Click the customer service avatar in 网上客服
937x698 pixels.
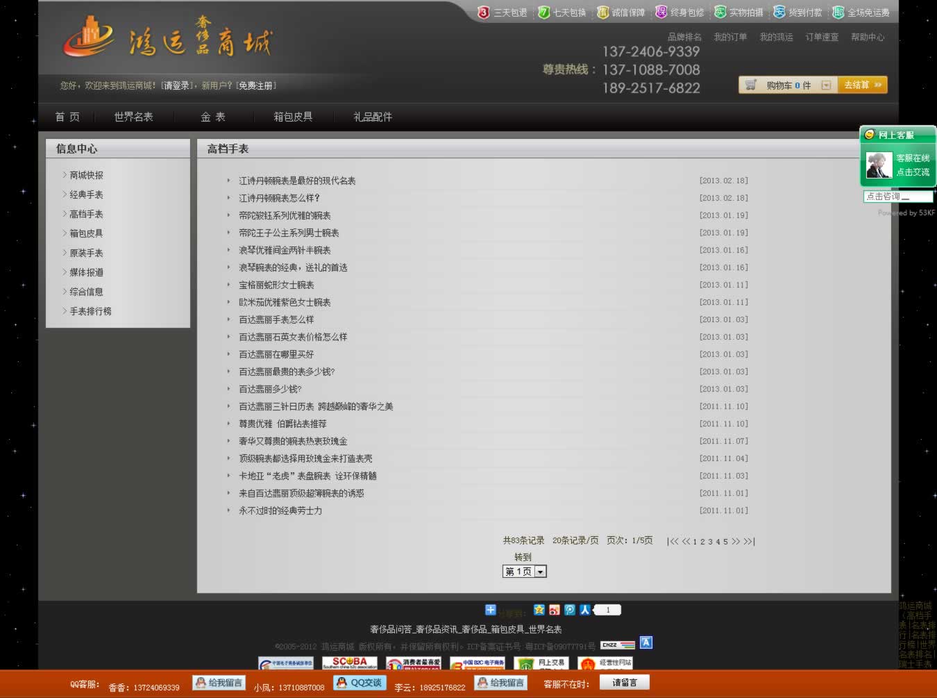pos(879,165)
